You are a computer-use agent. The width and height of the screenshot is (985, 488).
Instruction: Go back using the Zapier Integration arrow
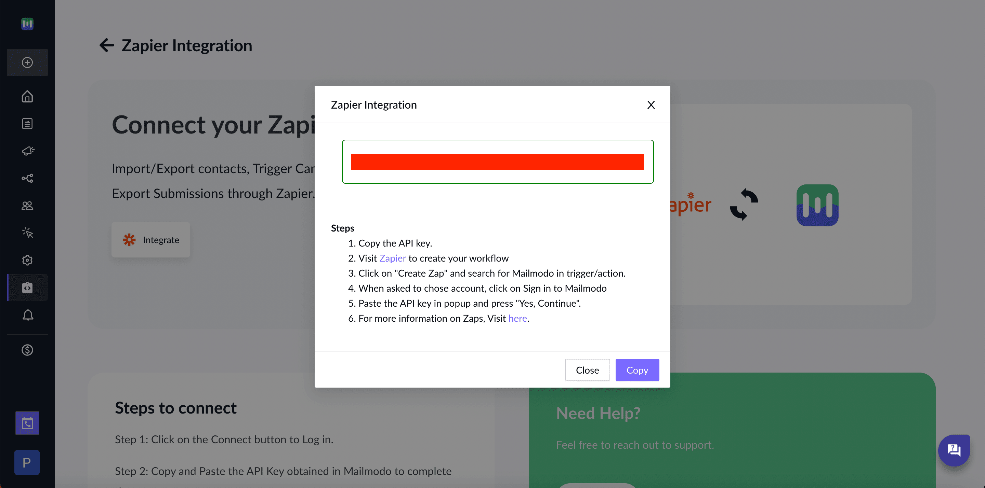106,45
